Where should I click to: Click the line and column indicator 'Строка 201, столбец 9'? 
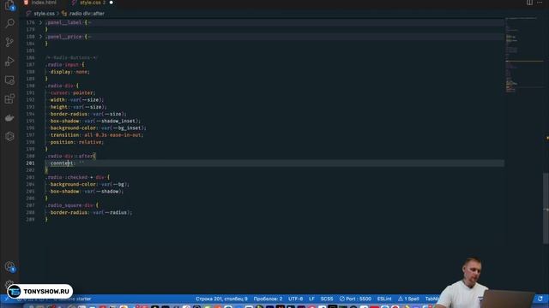tap(221, 299)
